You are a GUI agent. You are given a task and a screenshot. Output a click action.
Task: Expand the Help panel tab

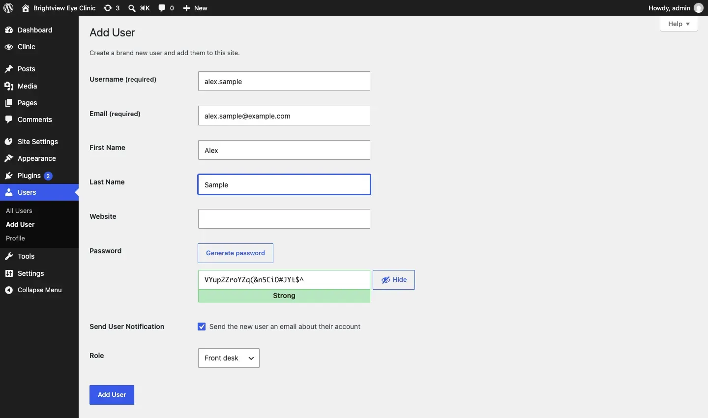coord(679,24)
